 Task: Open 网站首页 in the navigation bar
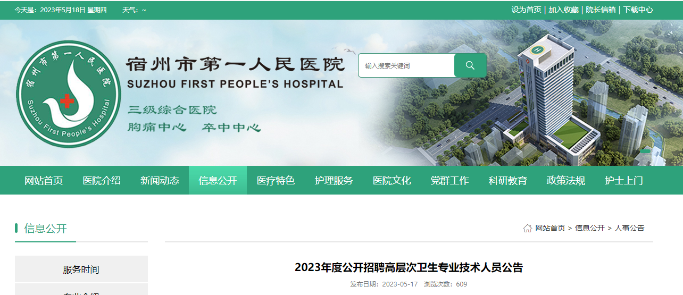coord(44,180)
